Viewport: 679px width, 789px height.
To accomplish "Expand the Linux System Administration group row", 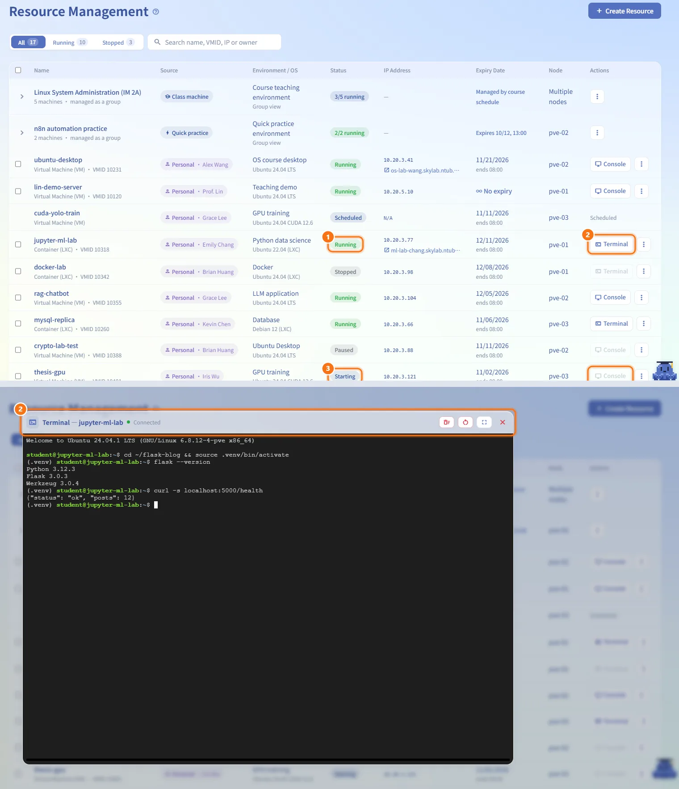I will [22, 97].
